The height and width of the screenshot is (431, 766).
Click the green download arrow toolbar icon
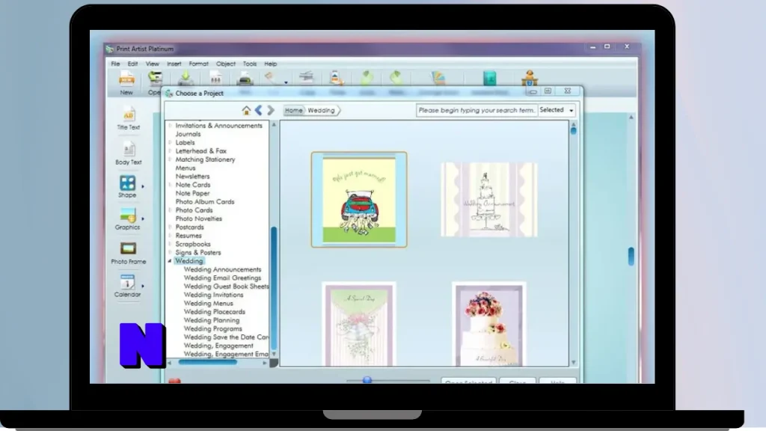click(186, 78)
